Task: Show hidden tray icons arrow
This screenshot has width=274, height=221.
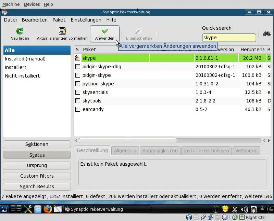Action: coord(262,208)
